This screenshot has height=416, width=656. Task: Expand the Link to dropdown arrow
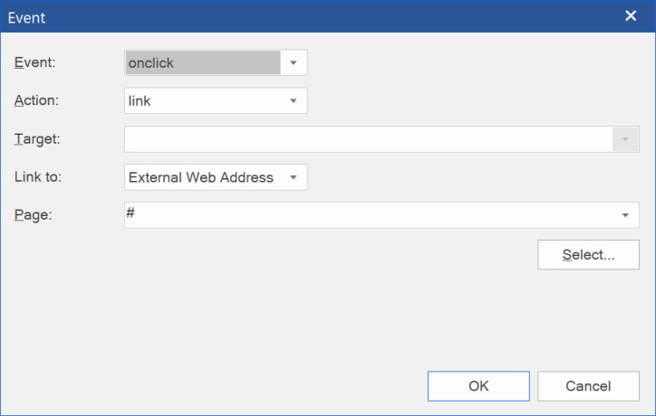click(x=294, y=177)
